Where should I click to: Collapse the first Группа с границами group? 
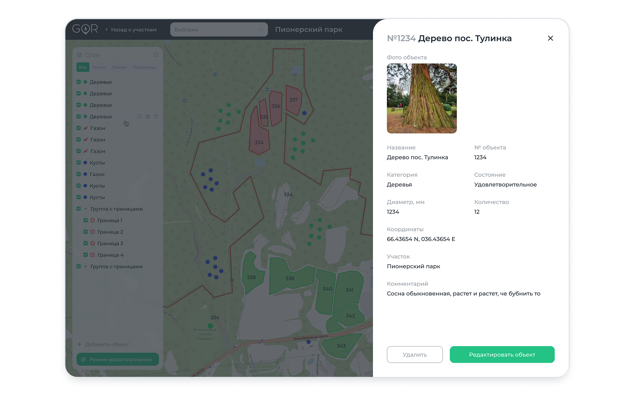pos(86,209)
